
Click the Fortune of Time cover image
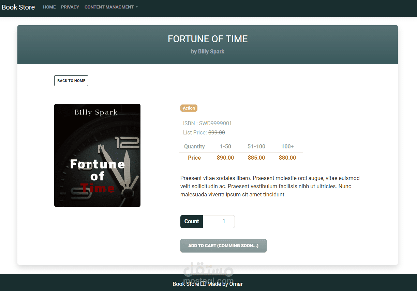coord(97,155)
